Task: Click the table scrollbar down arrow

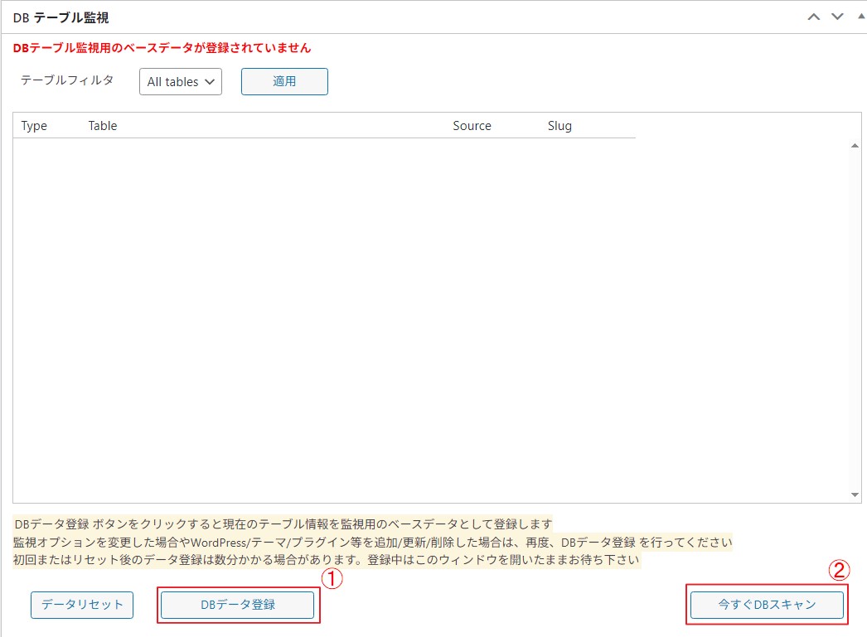Action: [x=855, y=495]
